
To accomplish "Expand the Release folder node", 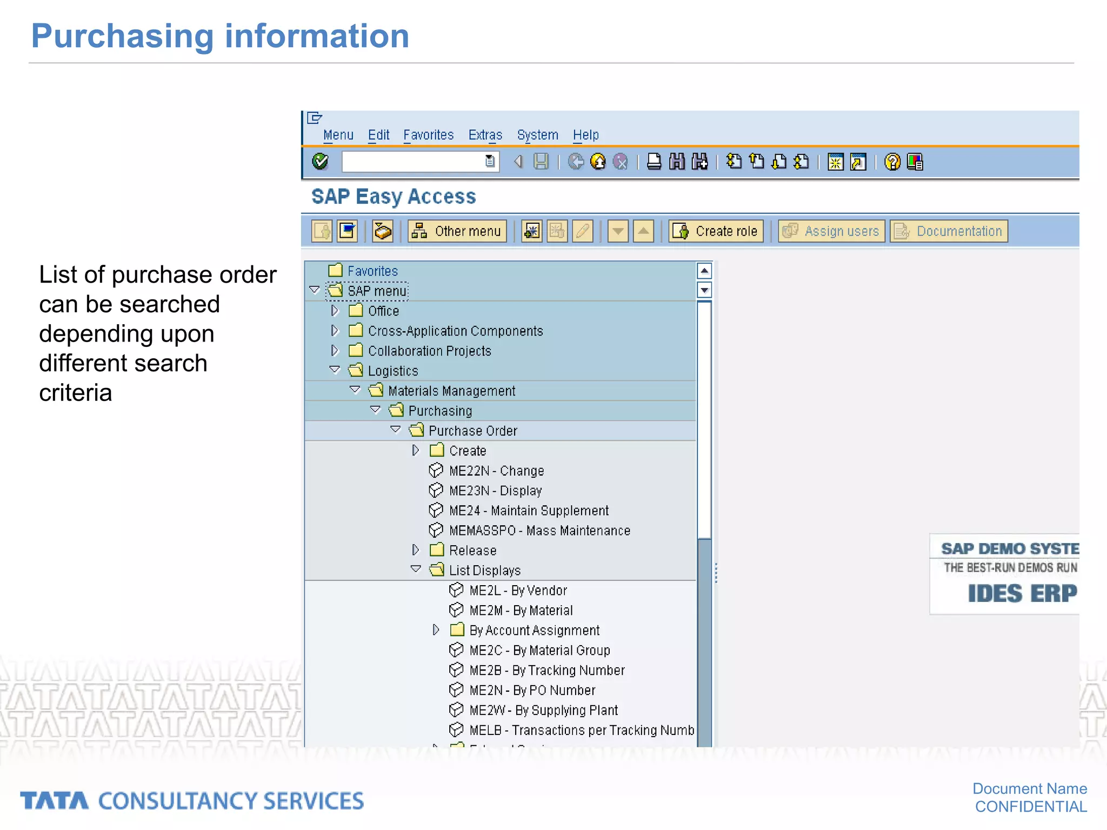I will (x=415, y=550).
